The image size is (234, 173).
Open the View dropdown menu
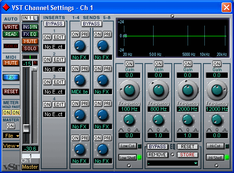point(11,146)
